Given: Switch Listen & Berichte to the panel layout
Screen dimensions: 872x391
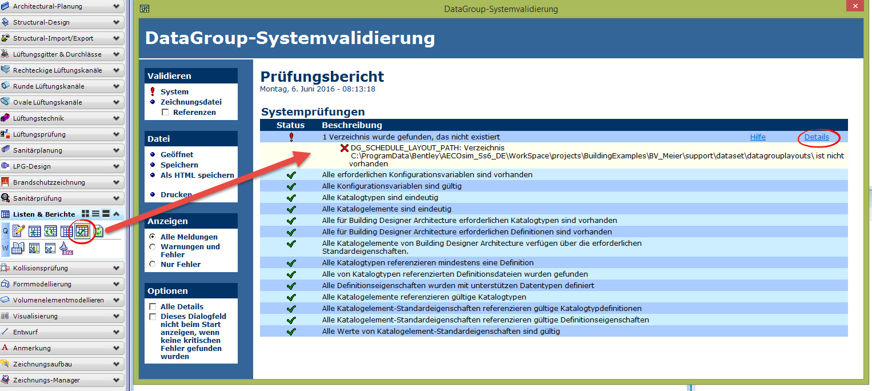Looking at the screenshot, I should [106, 214].
